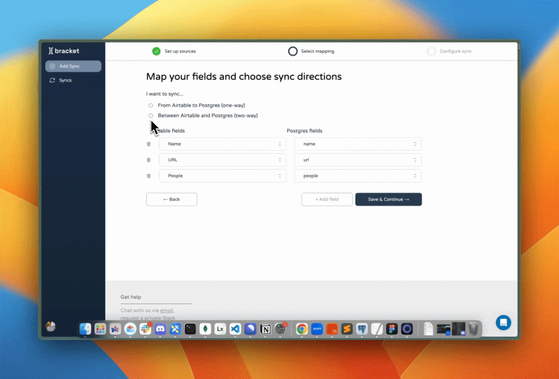Click the plus icon next to Add Sync
Screen dimensions: 559x379
[52, 66]
